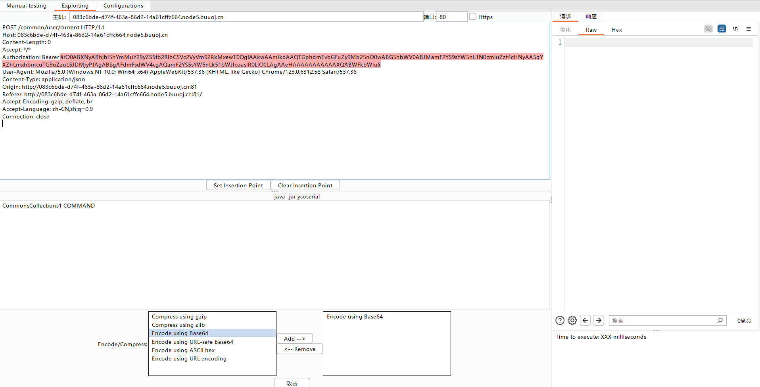This screenshot has width=760, height=387.
Task: Enable the Https checkbox
Action: point(473,17)
